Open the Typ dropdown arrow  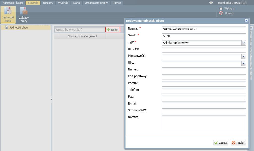click(x=243, y=43)
